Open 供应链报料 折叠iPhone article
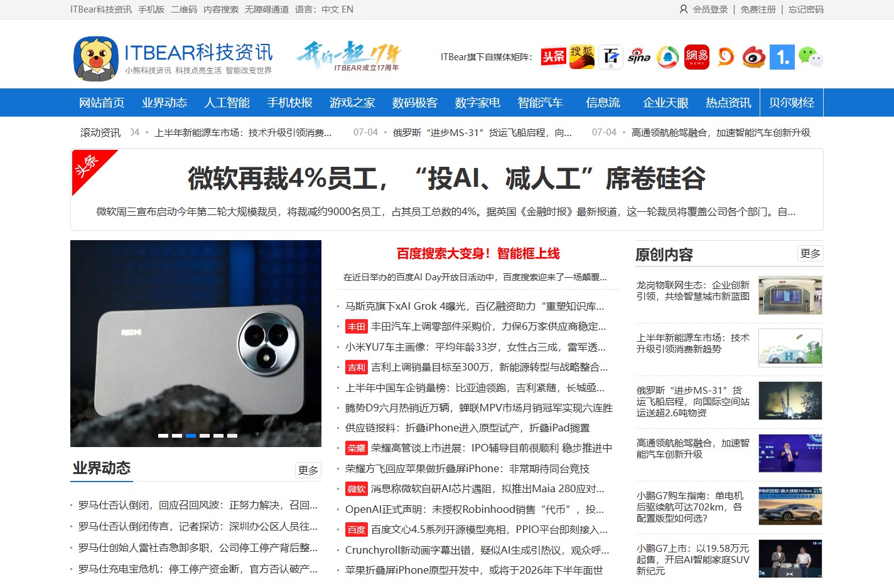This screenshot has height=585, width=894. pyautogui.click(x=468, y=428)
